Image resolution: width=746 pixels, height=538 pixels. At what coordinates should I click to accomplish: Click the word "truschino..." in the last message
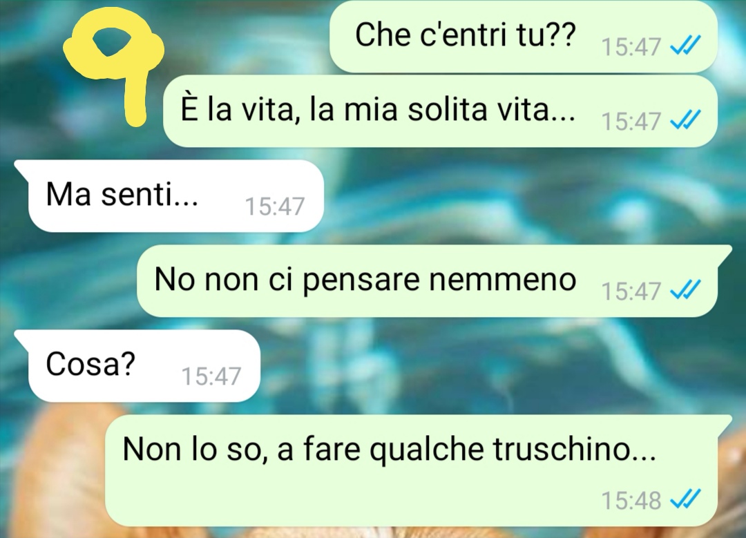coord(575,448)
